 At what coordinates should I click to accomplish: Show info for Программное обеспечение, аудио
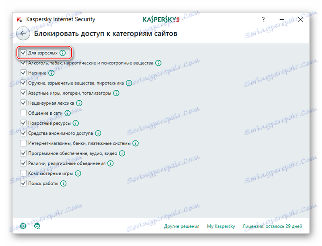122,153
